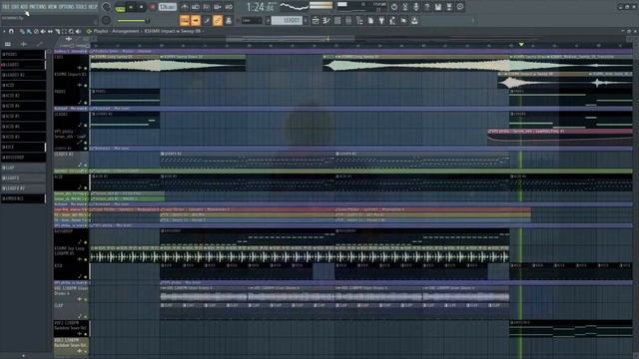Select the playlist Draw pencil tool

(22, 31)
